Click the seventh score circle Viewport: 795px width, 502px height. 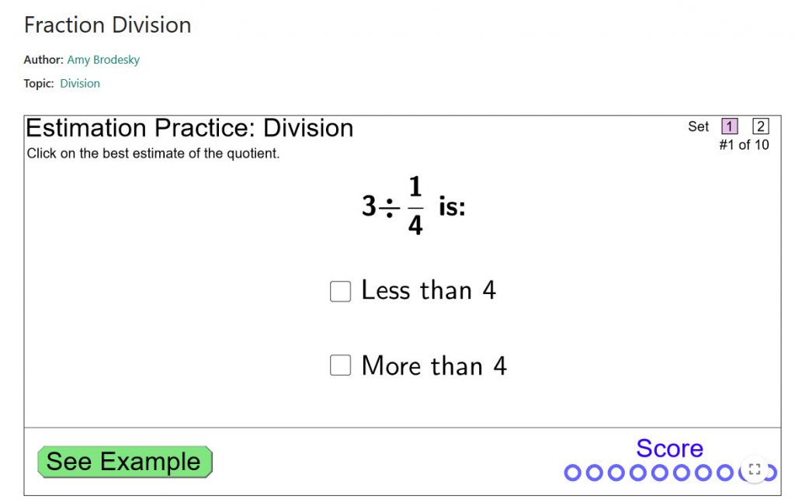point(703,473)
